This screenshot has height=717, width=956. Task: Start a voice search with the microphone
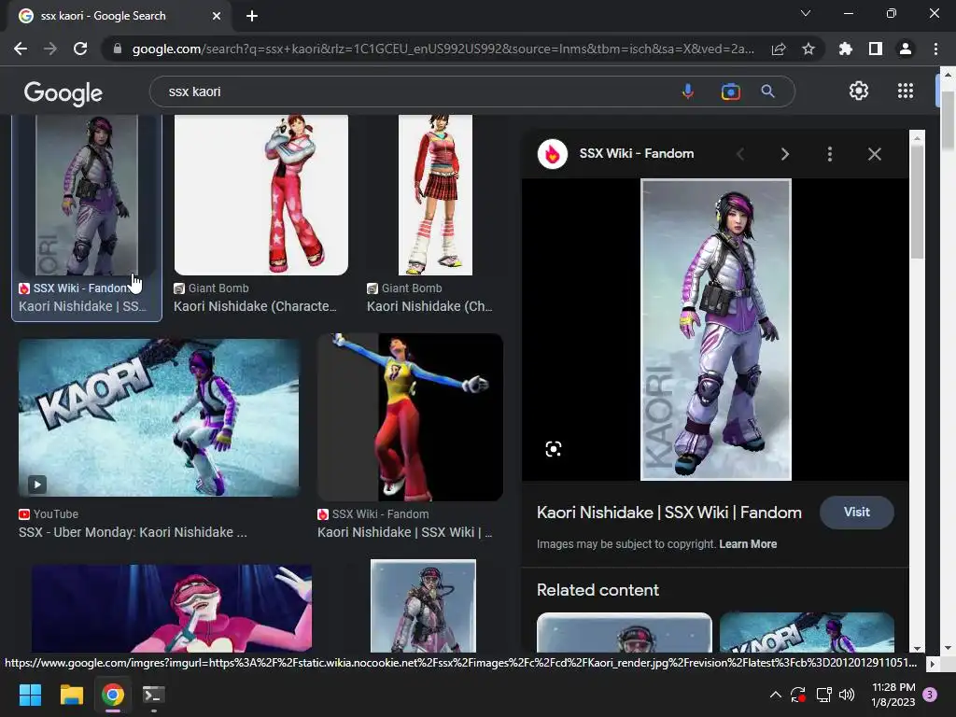(x=688, y=91)
